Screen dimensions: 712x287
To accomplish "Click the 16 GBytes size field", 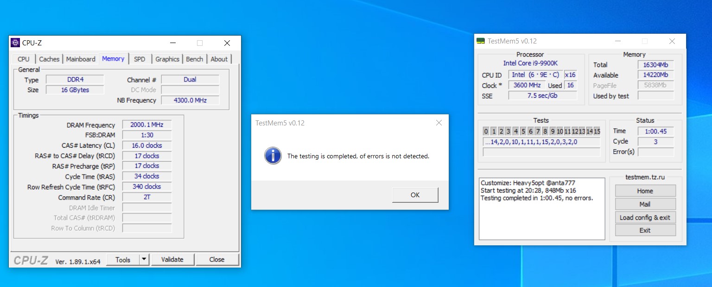I will pyautogui.click(x=75, y=90).
